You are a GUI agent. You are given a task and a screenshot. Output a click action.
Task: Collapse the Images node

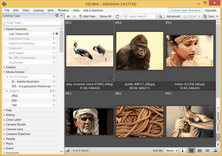(7, 91)
